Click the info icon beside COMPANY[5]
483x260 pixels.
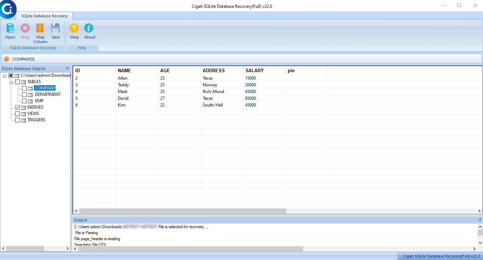pyautogui.click(x=6, y=59)
